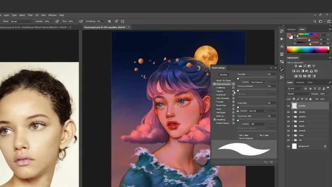Screen dimensions: 332x187
Task: Enable airbrush build-up icon
Action: pos(81,21)
